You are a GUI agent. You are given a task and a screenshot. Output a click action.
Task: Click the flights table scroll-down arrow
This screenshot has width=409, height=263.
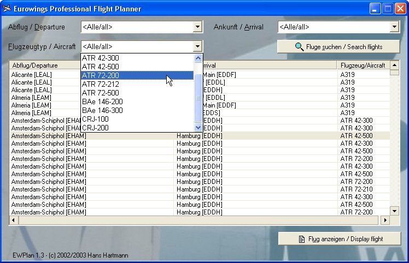[395, 211]
